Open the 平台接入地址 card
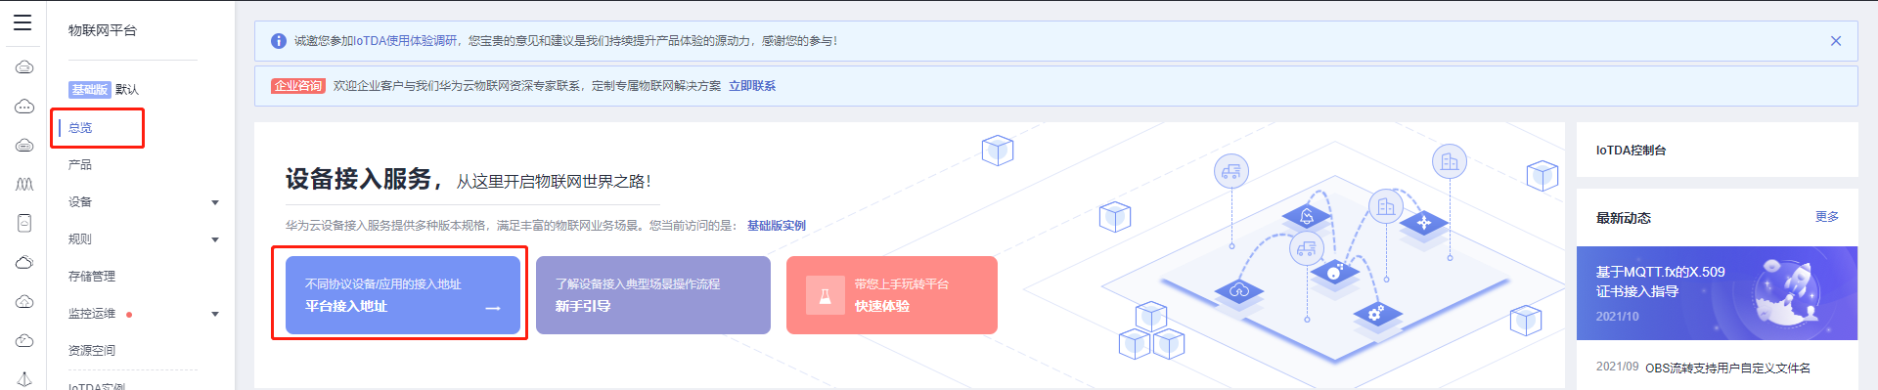 coord(403,295)
